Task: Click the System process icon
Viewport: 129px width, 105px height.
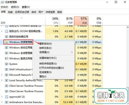Action: click(6, 64)
